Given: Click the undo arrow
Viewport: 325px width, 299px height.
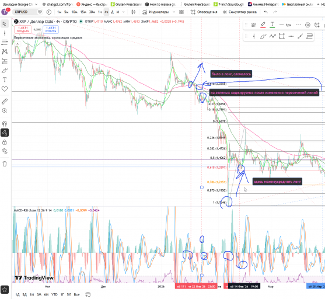Looking at the screenshot, I should point(265,12).
